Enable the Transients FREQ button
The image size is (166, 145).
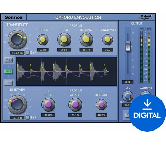pos(9,60)
